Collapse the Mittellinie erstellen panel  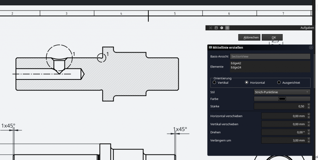click(x=311, y=48)
